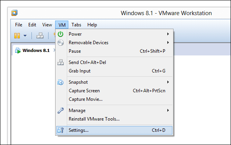Click the Manage wrench icon
The width and height of the screenshot is (231, 145).
pyautogui.click(x=61, y=110)
